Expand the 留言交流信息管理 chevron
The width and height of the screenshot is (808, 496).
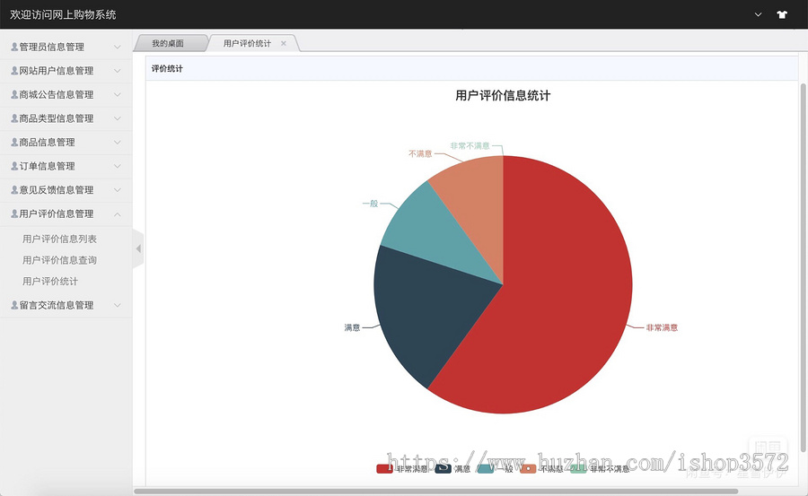pyautogui.click(x=118, y=305)
